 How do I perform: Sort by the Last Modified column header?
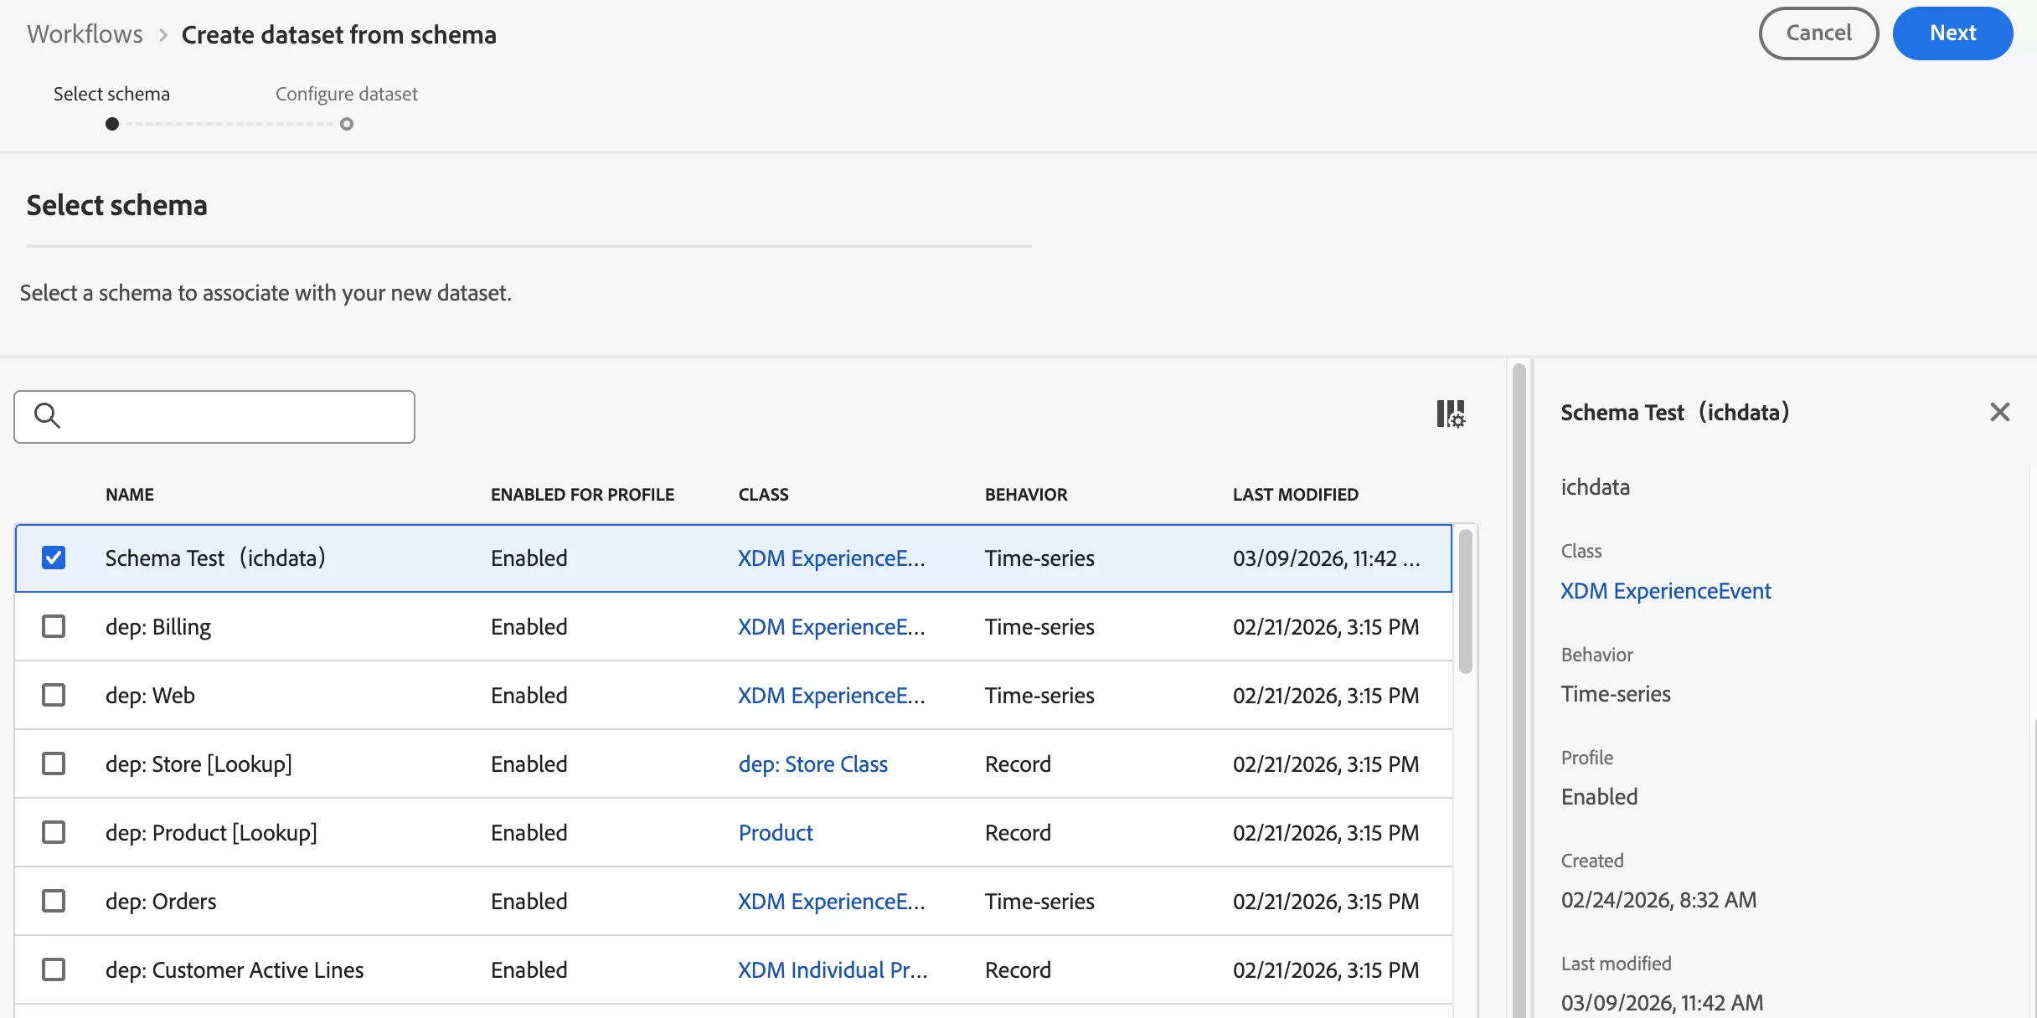point(1295,495)
